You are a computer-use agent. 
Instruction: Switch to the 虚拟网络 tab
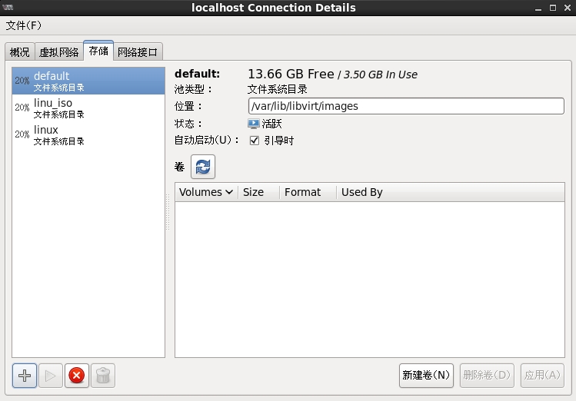[58, 52]
